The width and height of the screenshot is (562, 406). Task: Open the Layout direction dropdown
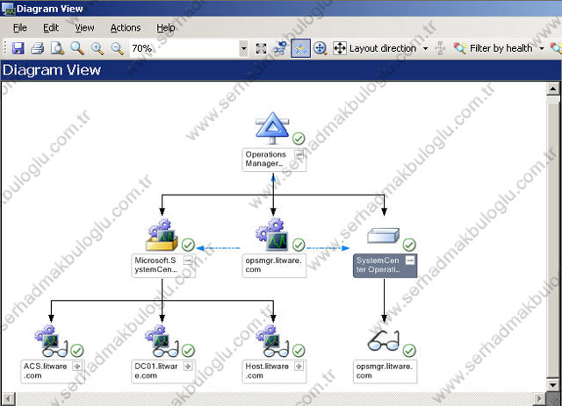[426, 49]
